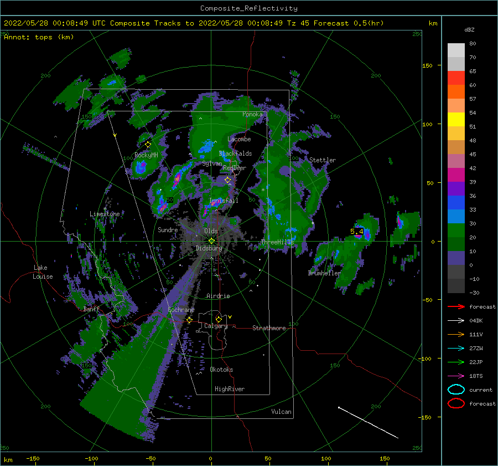Select yellow diamond marker below RedDeer label
This screenshot has height=466, width=498.
pos(227,180)
